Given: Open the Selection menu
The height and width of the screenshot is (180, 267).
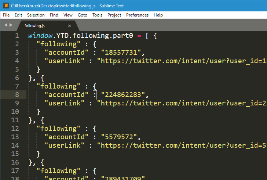Looking at the screenshot, I should pos(36,15).
